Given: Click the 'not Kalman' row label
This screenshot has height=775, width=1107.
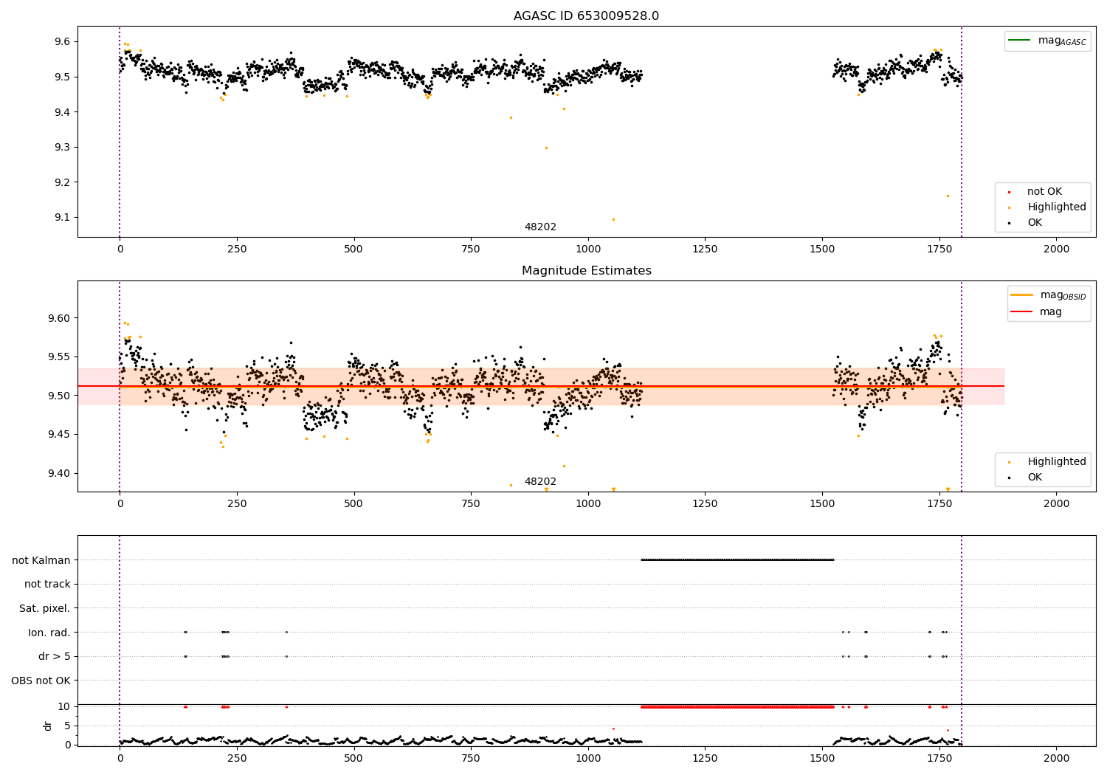Looking at the screenshot, I should tap(41, 561).
